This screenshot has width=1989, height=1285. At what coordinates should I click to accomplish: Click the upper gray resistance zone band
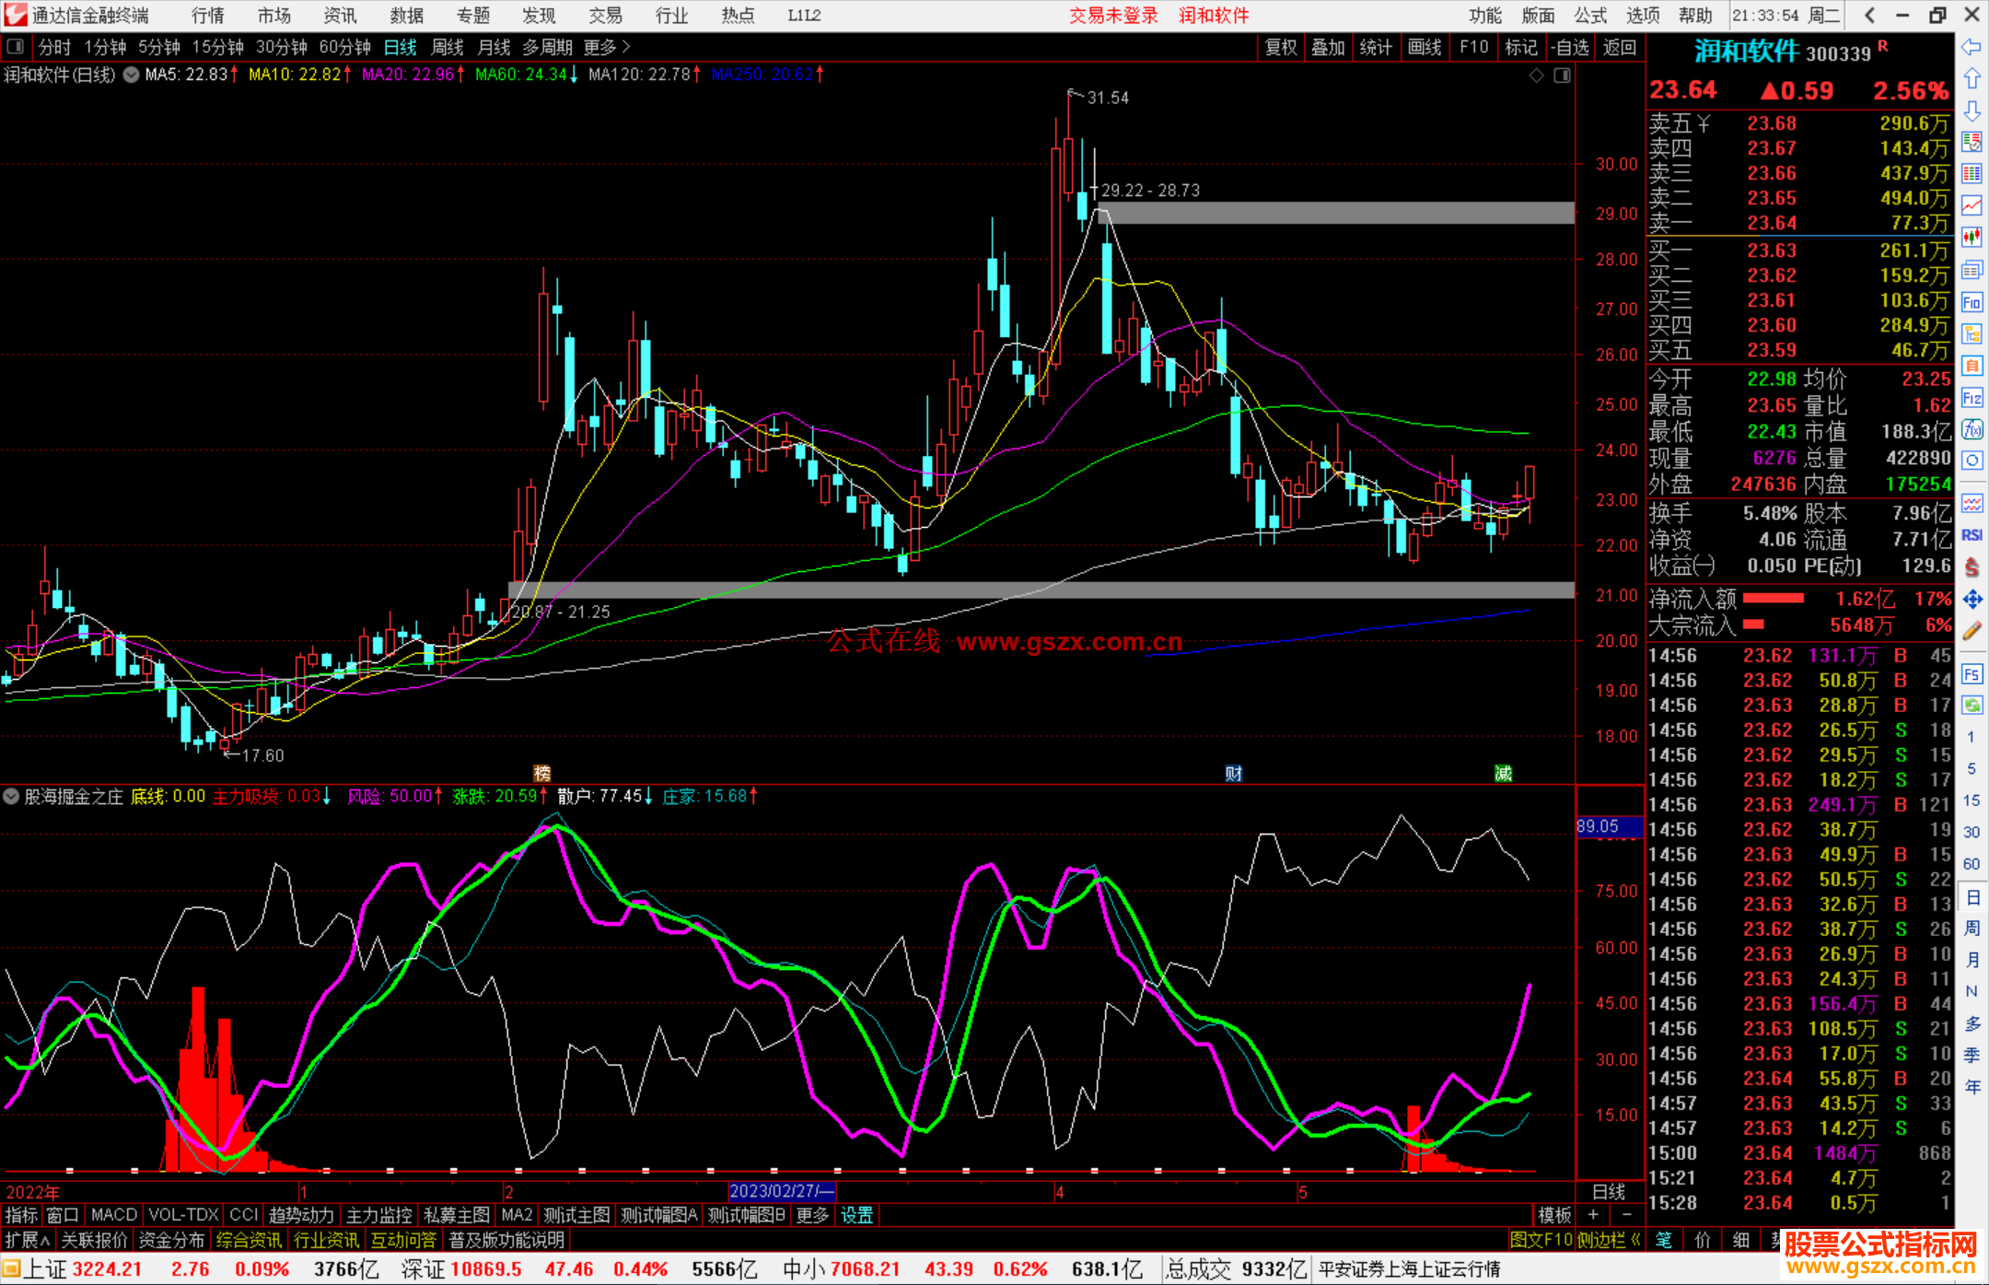(x=1335, y=213)
